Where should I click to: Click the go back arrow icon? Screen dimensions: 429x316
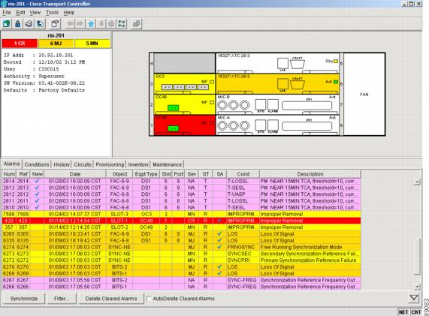pos(71,24)
